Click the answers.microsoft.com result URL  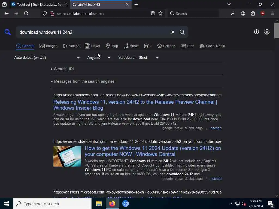click(x=137, y=192)
